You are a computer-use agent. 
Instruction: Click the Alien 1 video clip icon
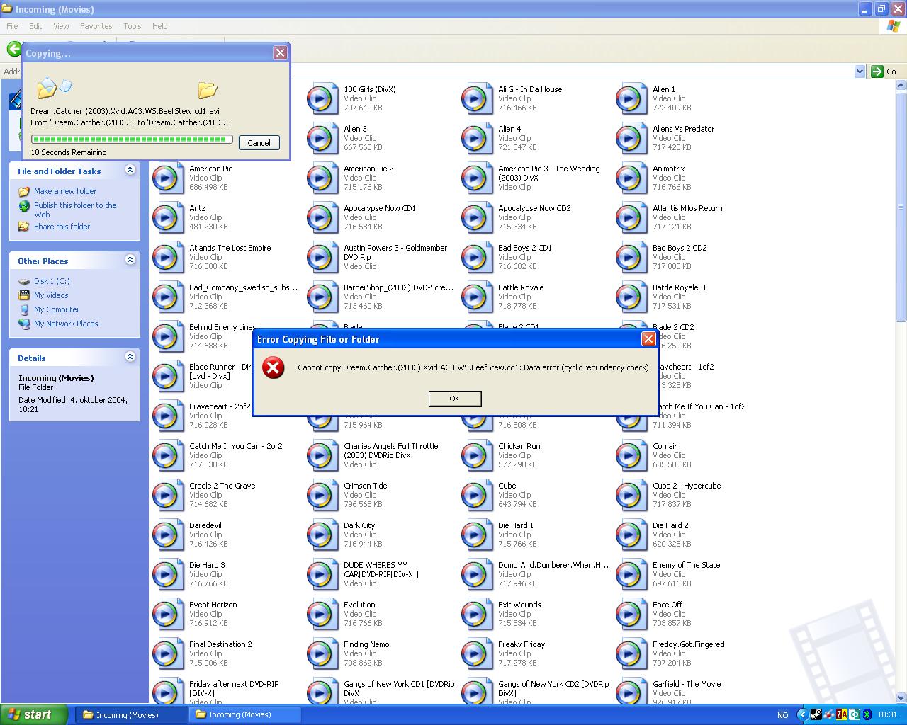tap(631, 99)
